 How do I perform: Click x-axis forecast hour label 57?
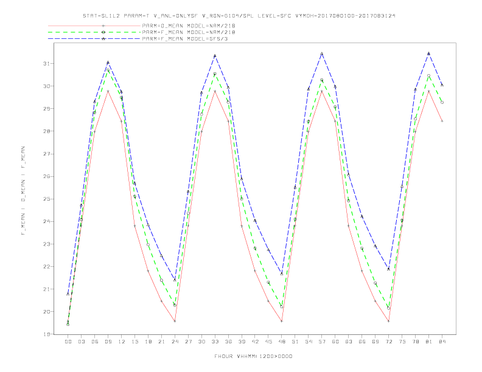point(322,342)
